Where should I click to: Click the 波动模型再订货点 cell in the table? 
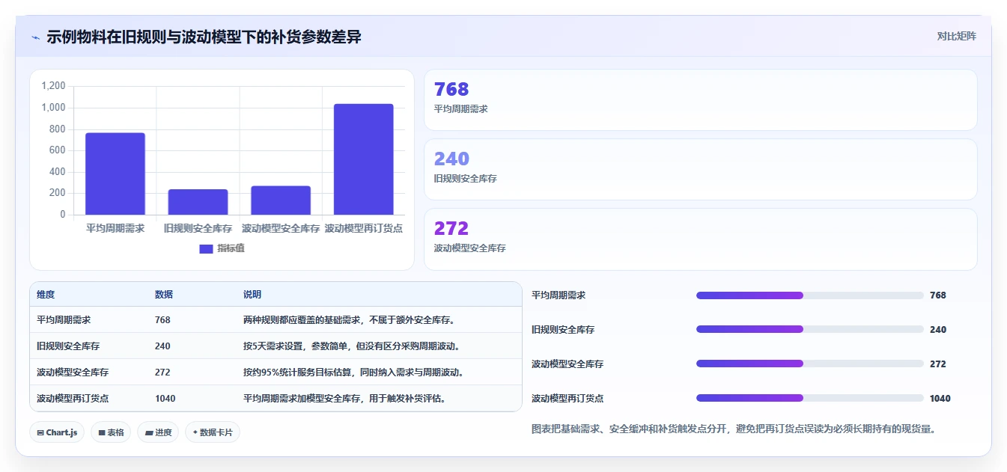73,398
